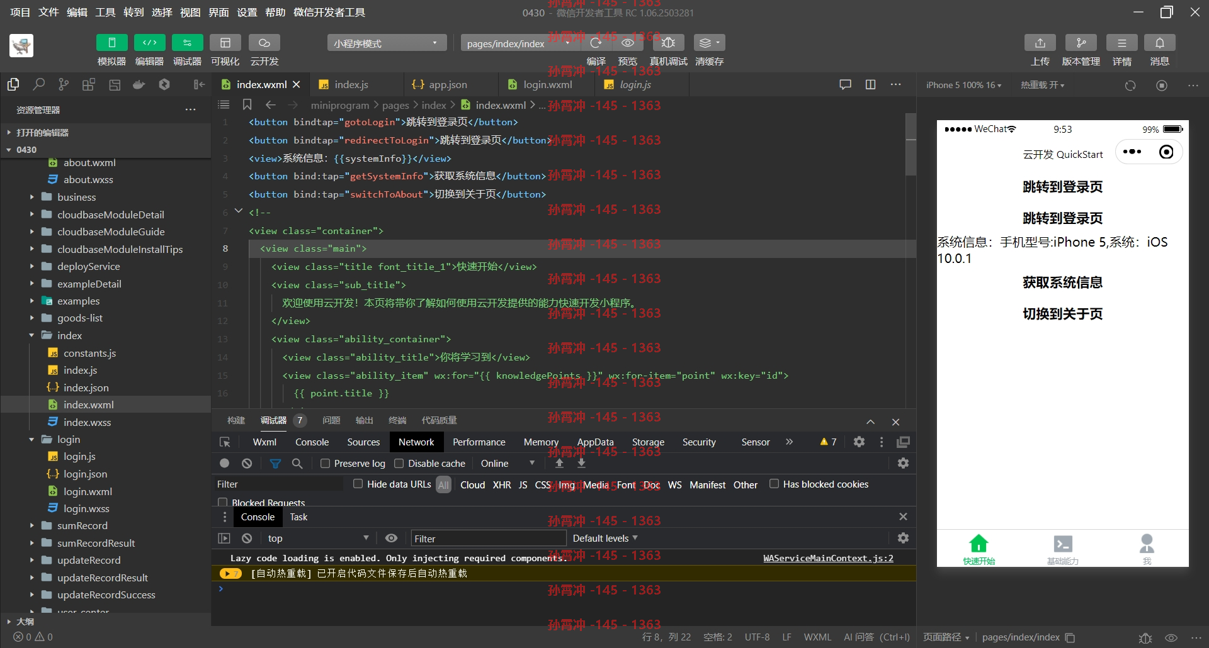Open the extensions blocks icon in activity bar
Screen dimensions: 1209x648
pyautogui.click(x=89, y=84)
